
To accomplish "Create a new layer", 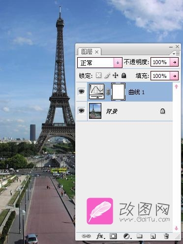I will pos(153,236).
